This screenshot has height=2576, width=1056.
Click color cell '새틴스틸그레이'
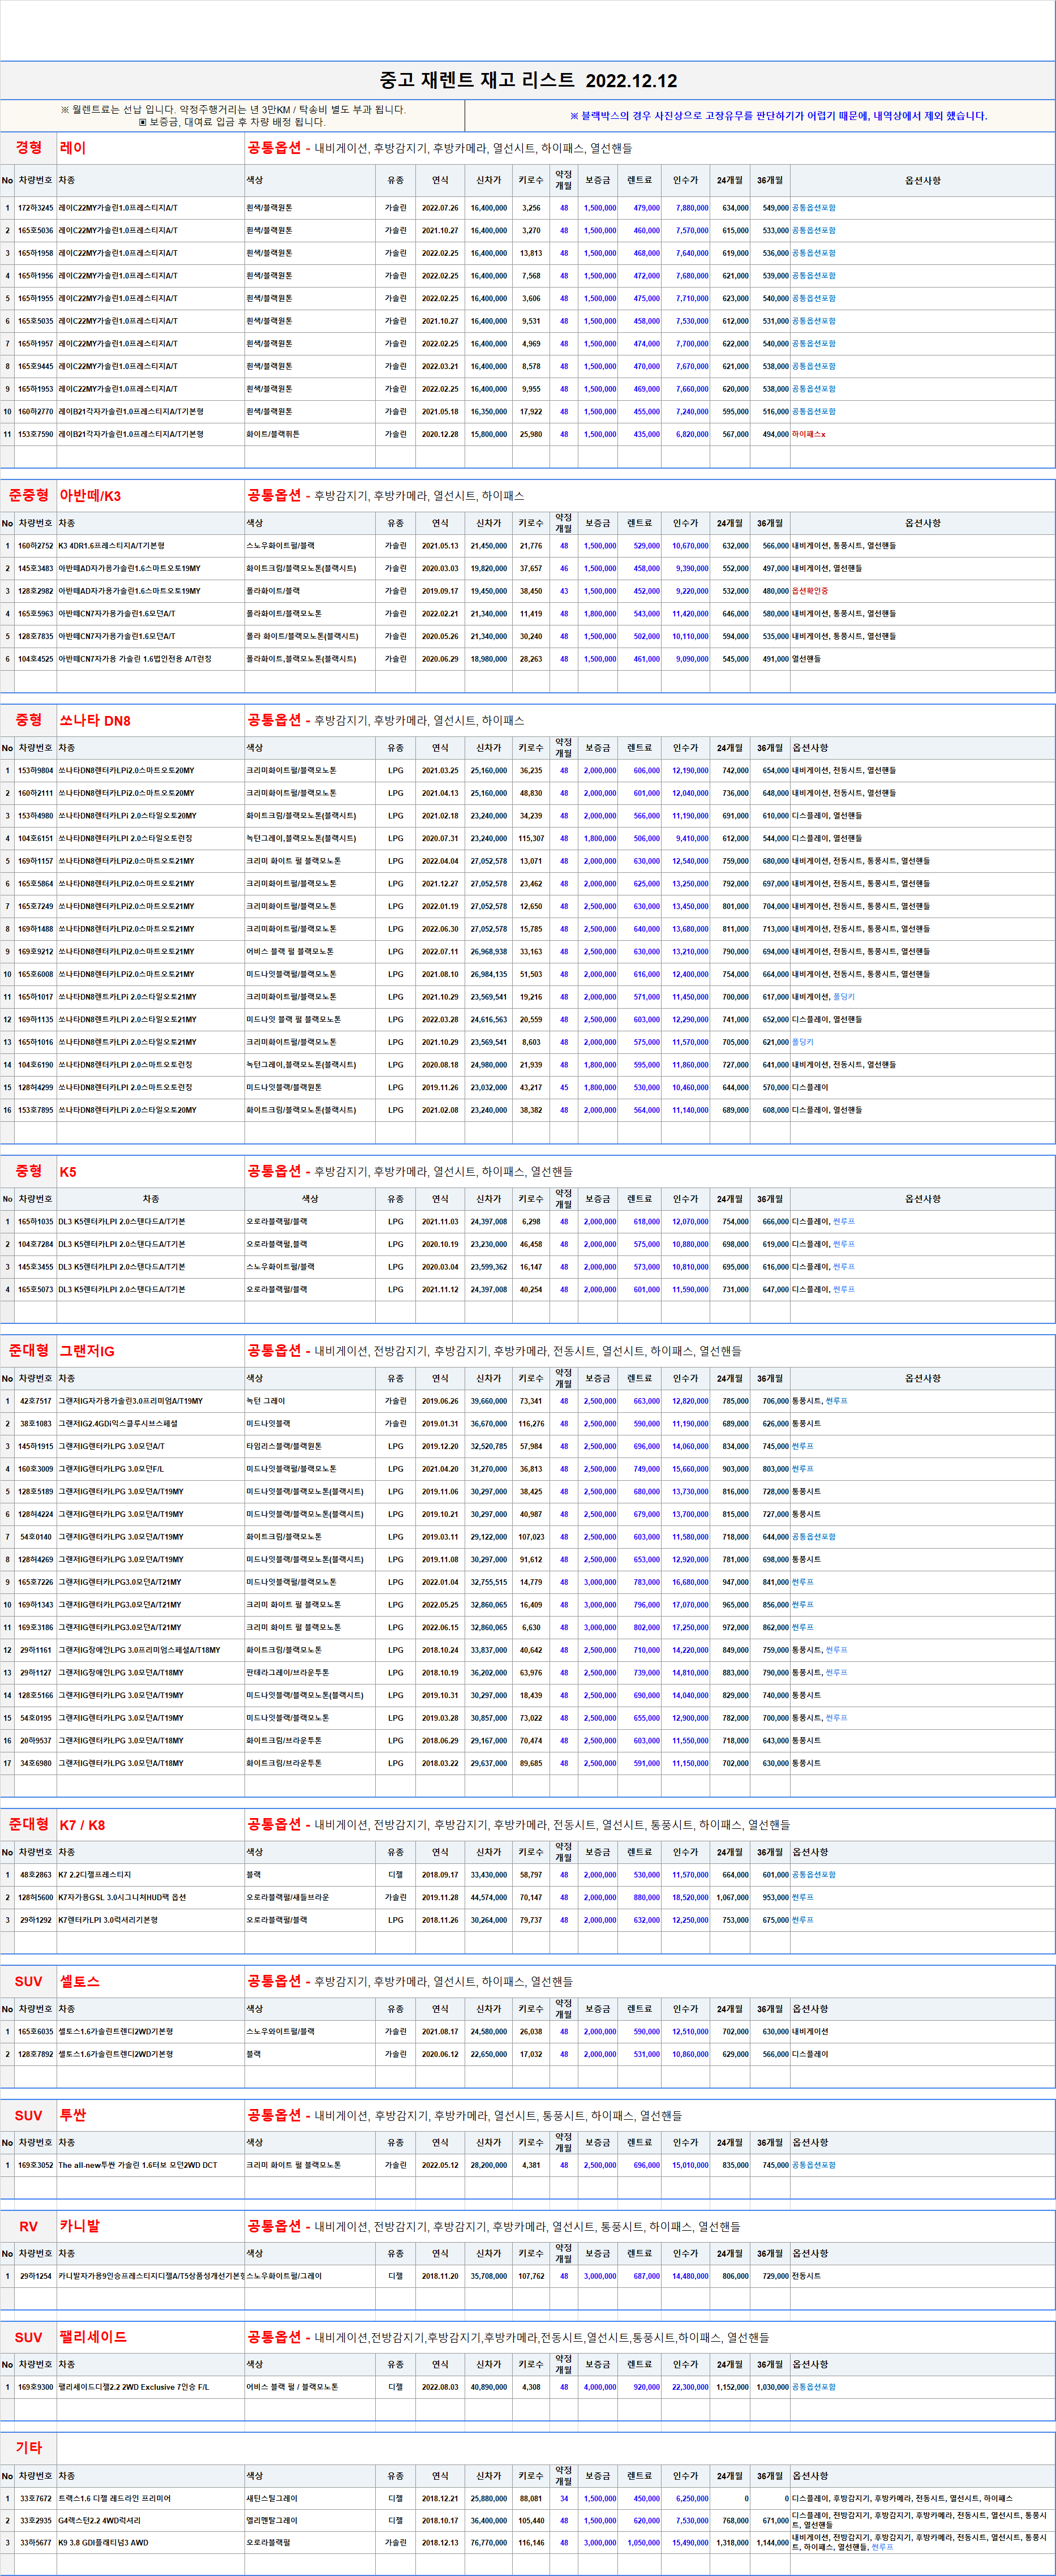point(272,2499)
